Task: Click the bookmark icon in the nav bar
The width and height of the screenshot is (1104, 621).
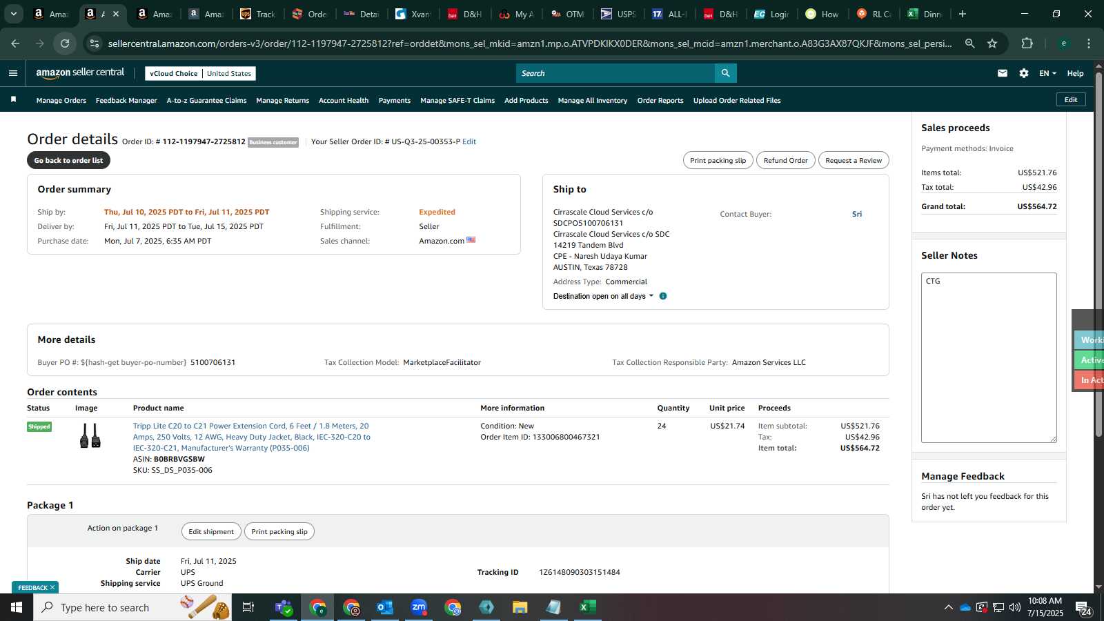Action: [x=13, y=100]
